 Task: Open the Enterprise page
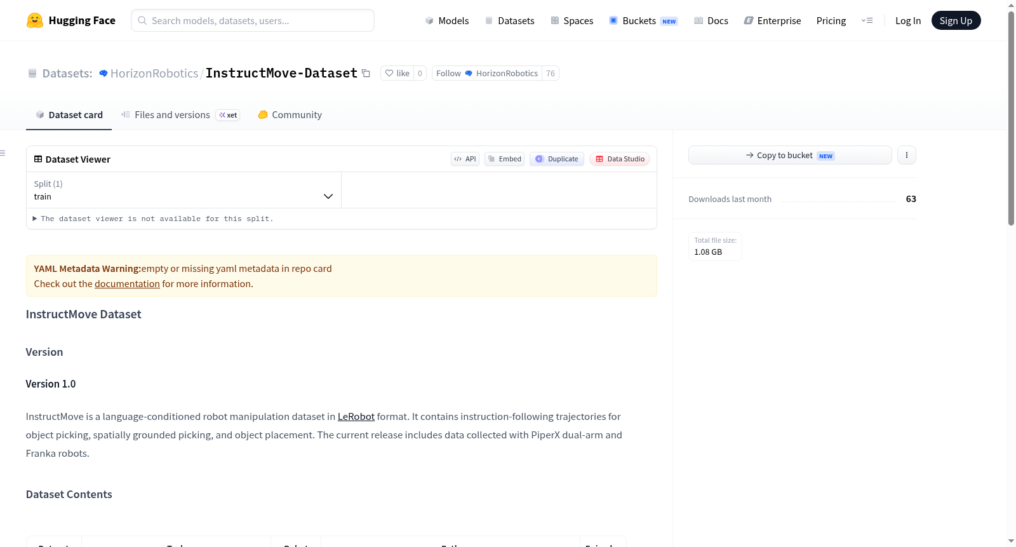(x=772, y=20)
